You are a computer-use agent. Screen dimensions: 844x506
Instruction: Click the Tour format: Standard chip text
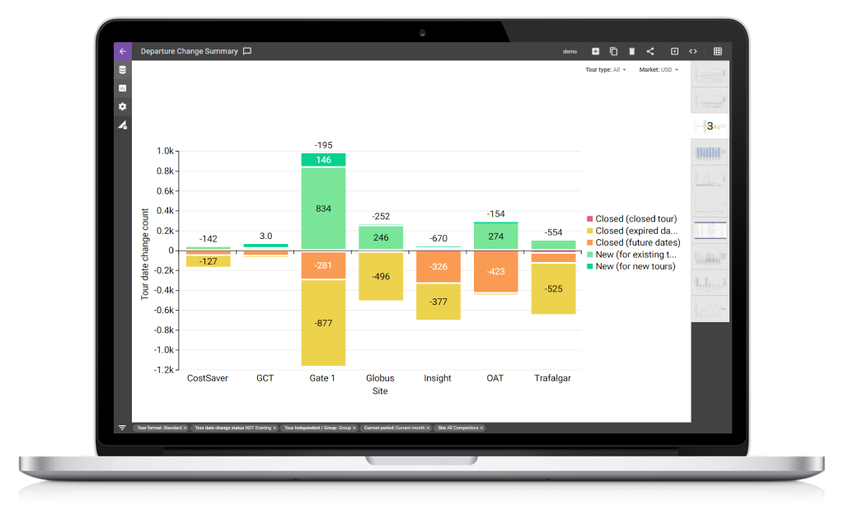[x=159, y=428]
